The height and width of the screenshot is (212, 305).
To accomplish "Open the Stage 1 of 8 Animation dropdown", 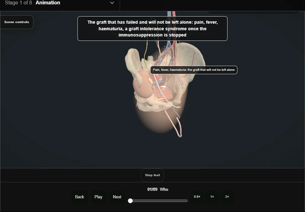I will pos(59,3).
